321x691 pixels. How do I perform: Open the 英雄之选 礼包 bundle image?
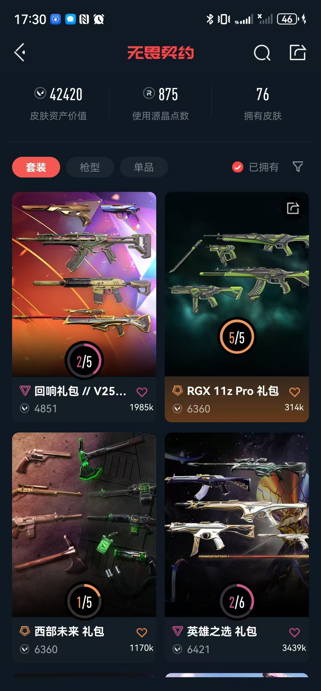tap(237, 524)
